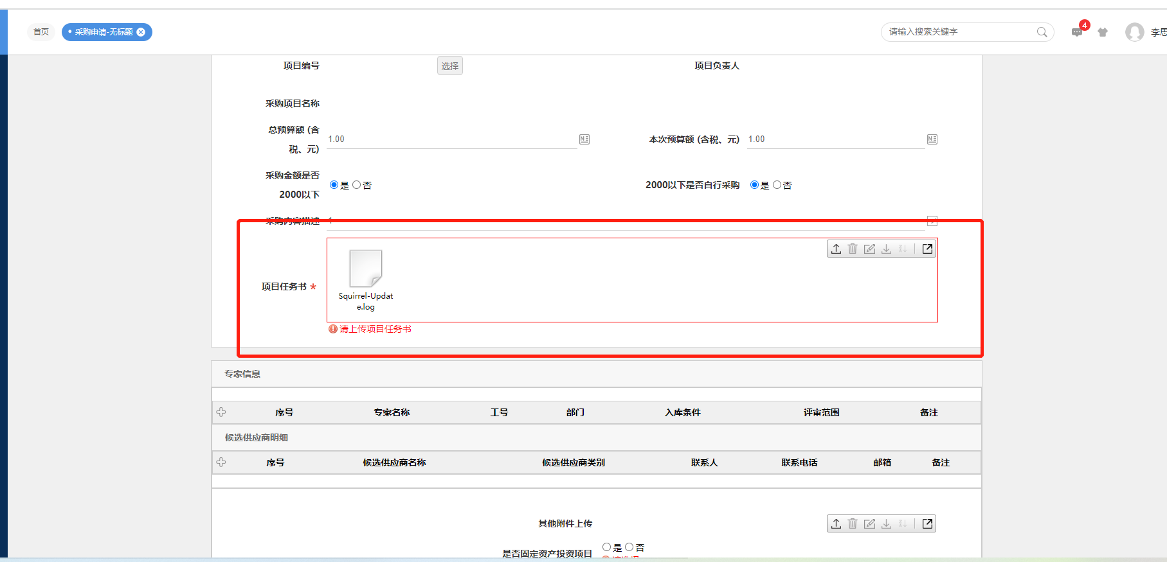
Task: Click the 部门 column header
Action: [575, 412]
